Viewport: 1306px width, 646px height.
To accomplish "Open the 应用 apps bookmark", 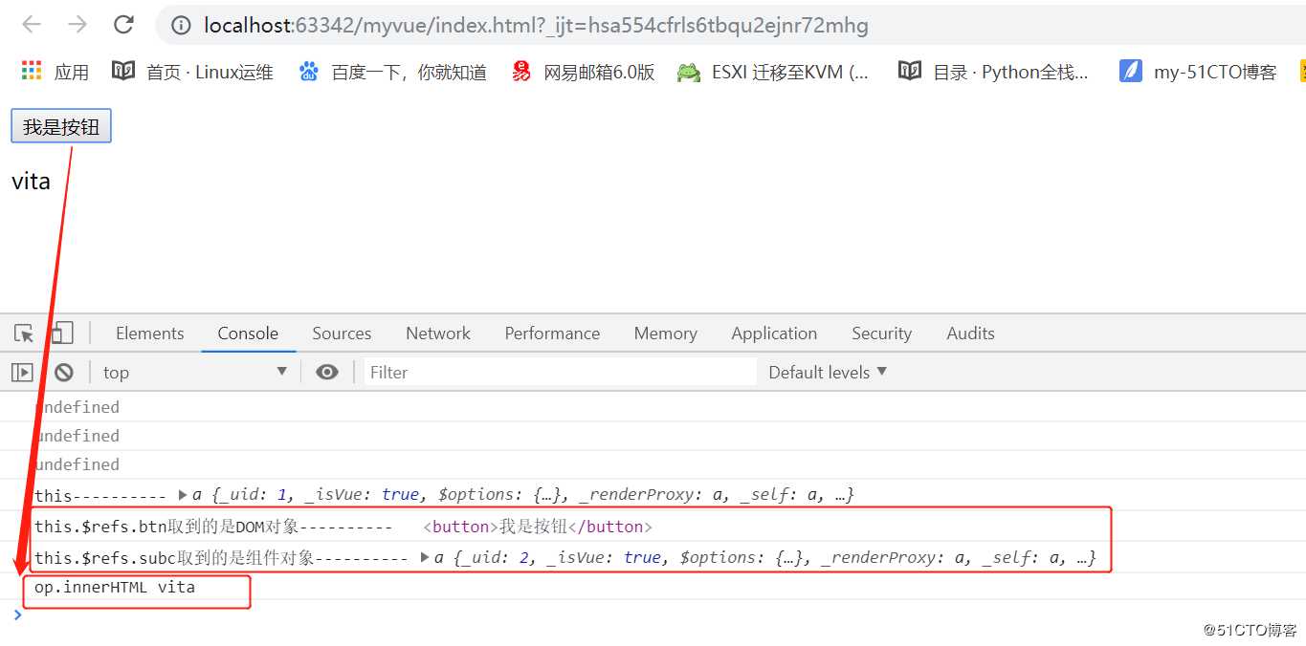I will 55,72.
